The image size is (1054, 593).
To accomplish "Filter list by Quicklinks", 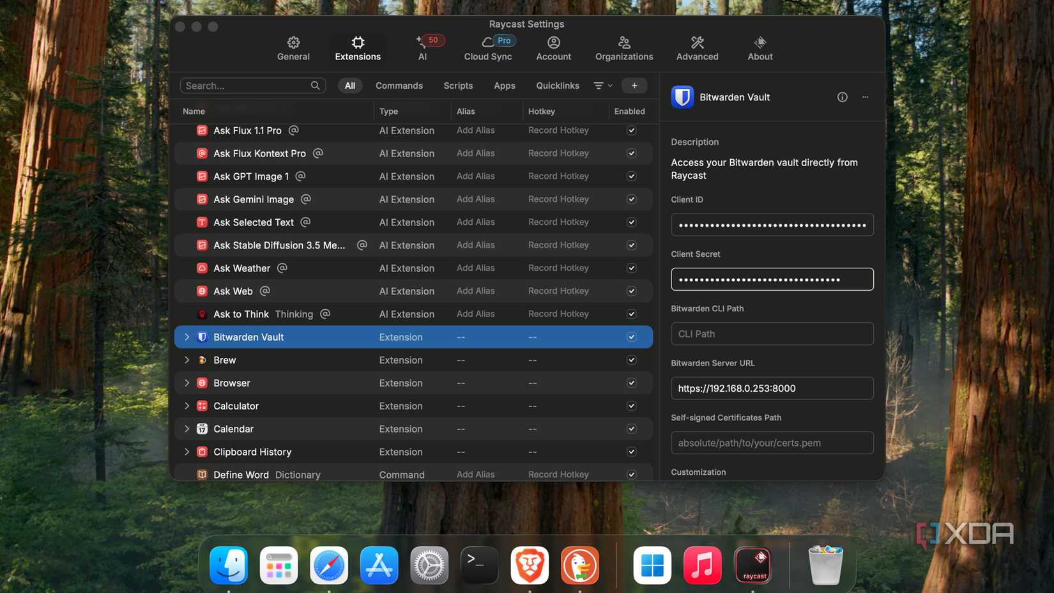I will (x=558, y=86).
